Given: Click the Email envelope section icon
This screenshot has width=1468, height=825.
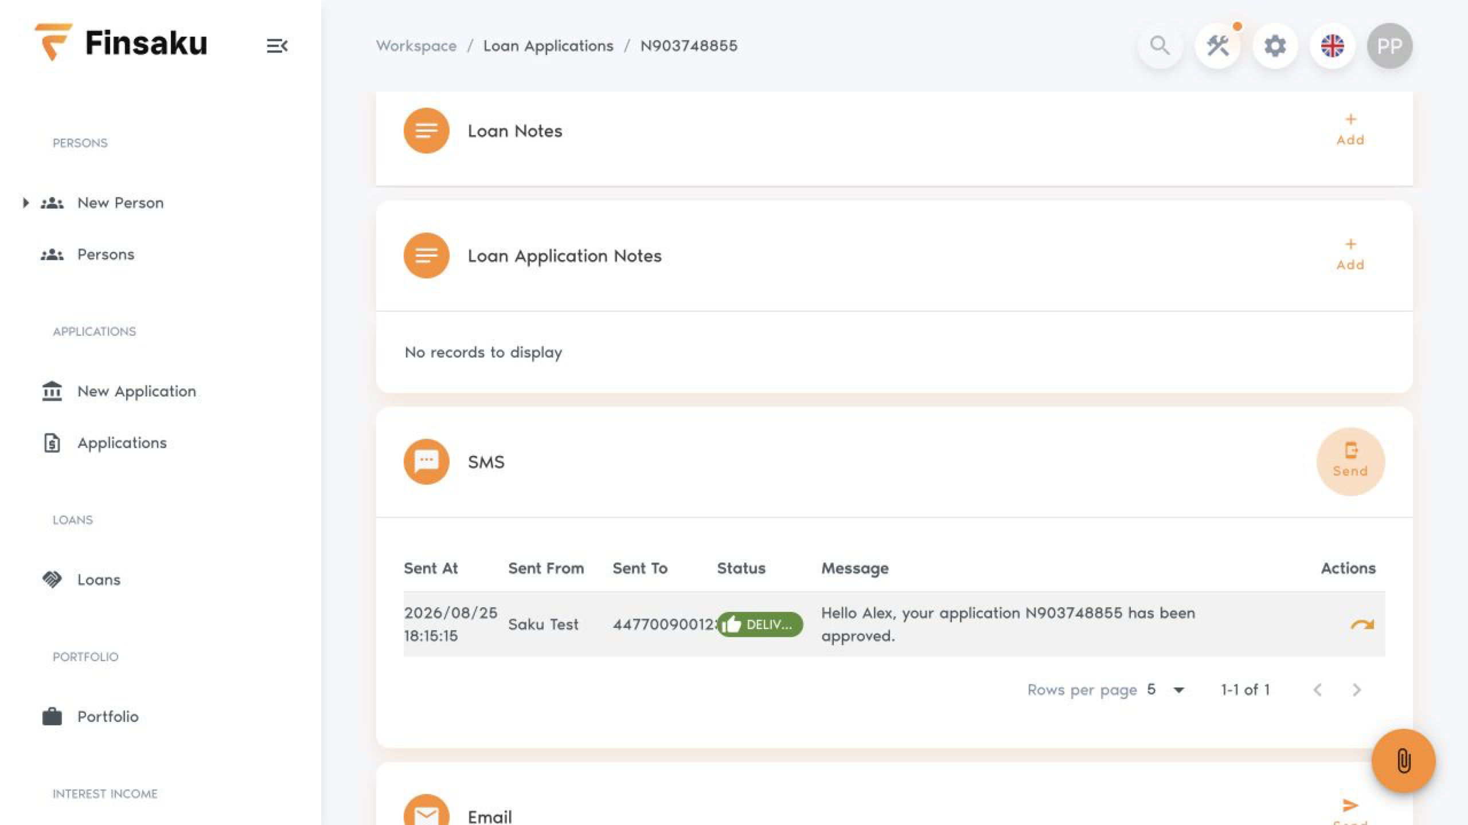Looking at the screenshot, I should [x=427, y=810].
